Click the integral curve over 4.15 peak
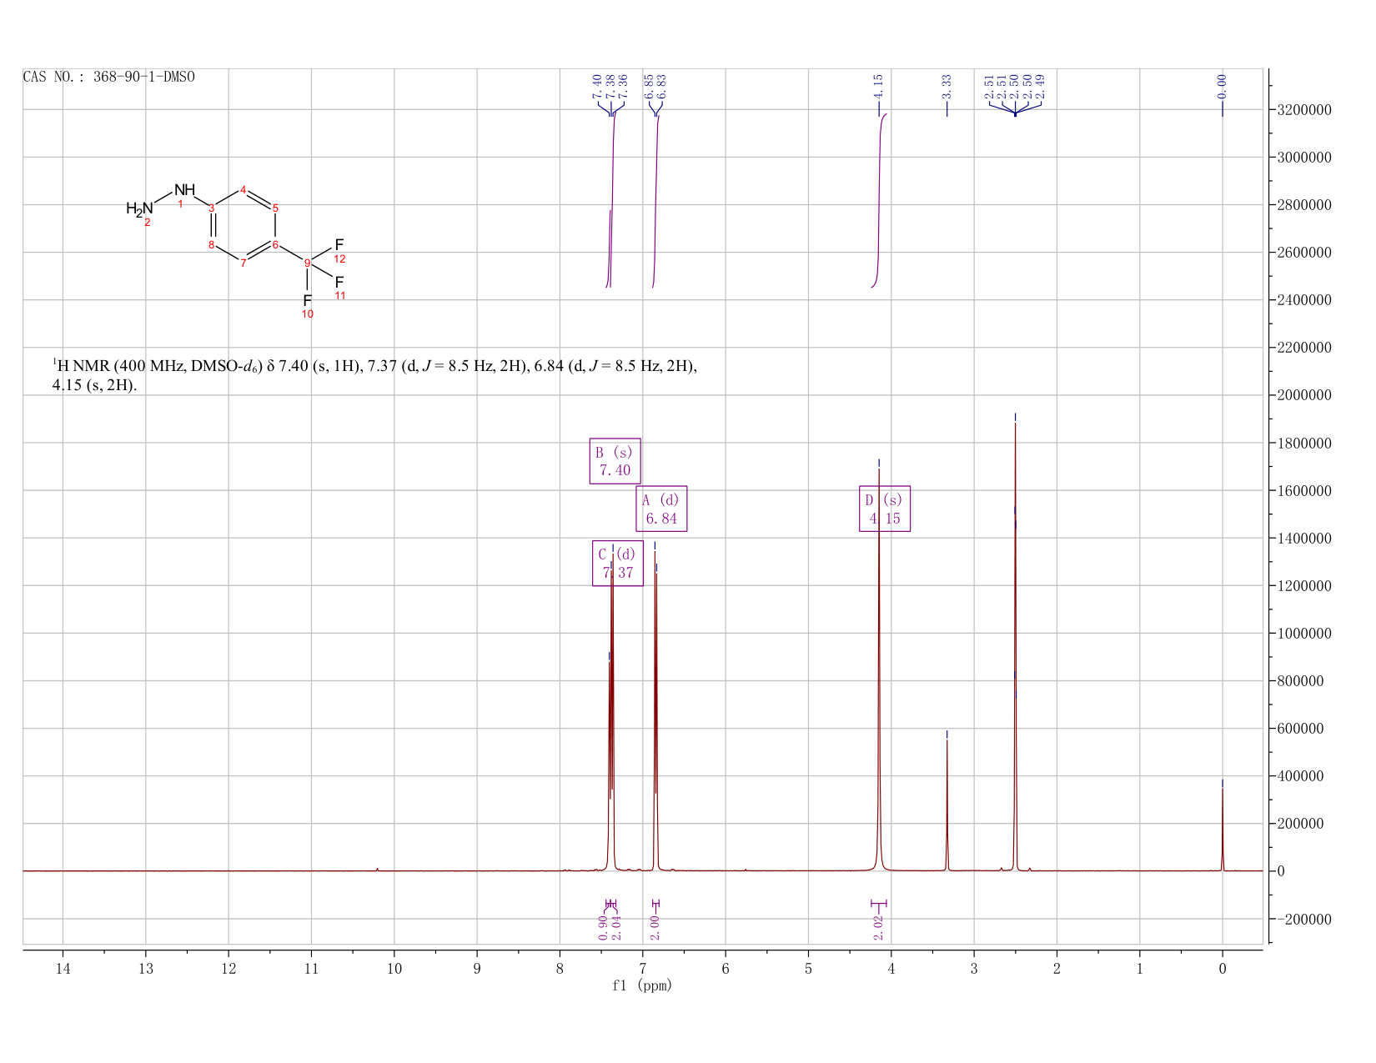The height and width of the screenshot is (1063, 1376). 880,200
